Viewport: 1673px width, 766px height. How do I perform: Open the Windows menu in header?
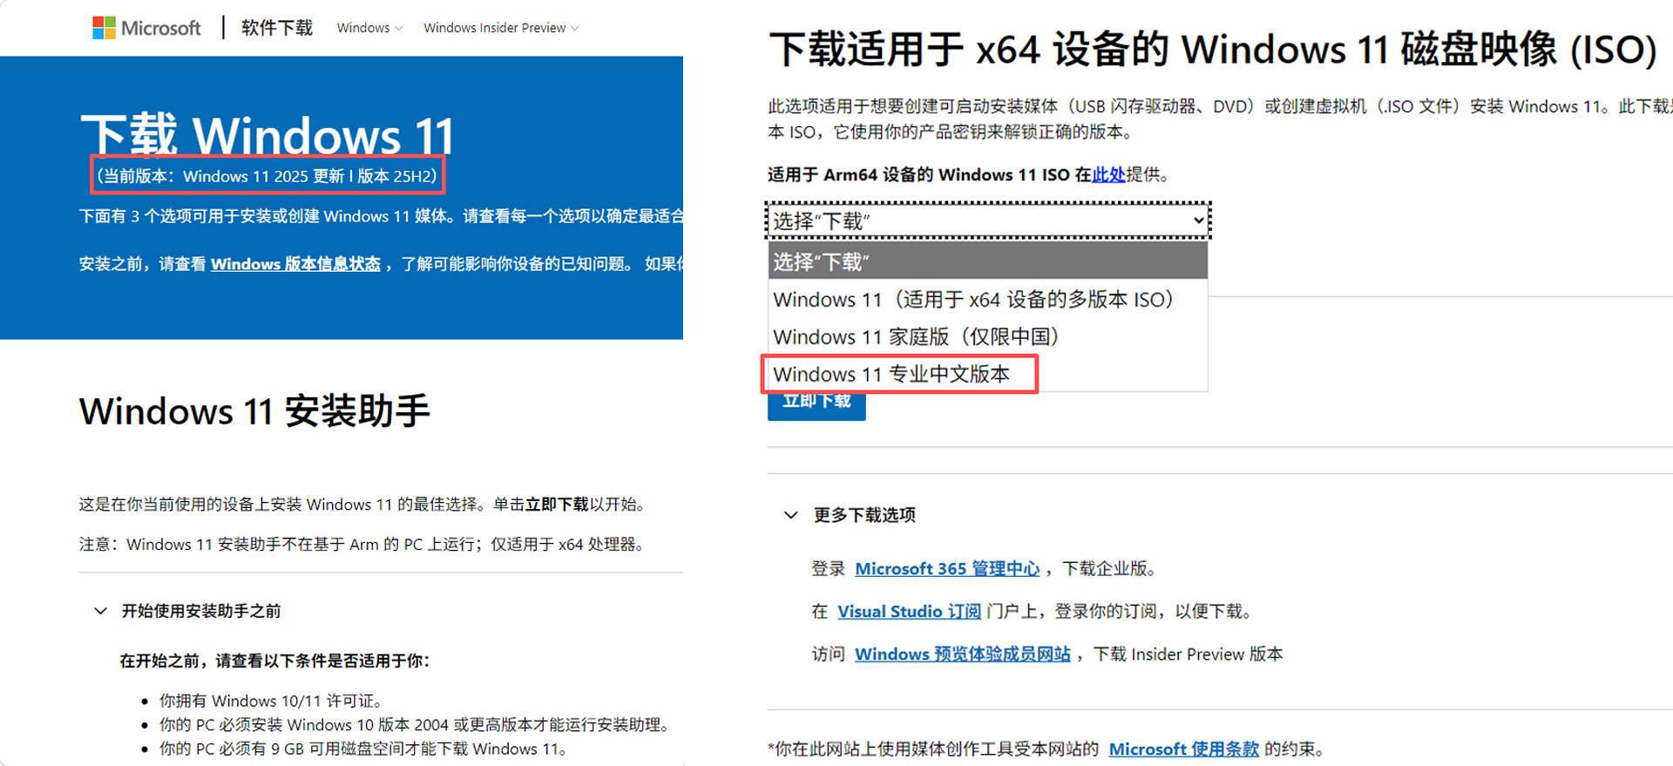[369, 28]
